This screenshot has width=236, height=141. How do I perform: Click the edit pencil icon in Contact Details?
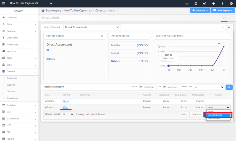click(x=102, y=36)
